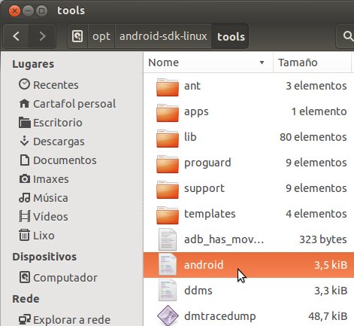Click the Escritorio folder icon in sidebar
Image resolution: width=354 pixels, height=326 pixels.
25,123
